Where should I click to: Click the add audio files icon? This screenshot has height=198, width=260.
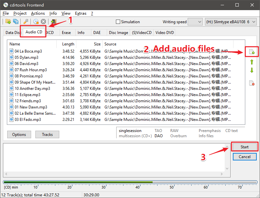[x=252, y=52]
